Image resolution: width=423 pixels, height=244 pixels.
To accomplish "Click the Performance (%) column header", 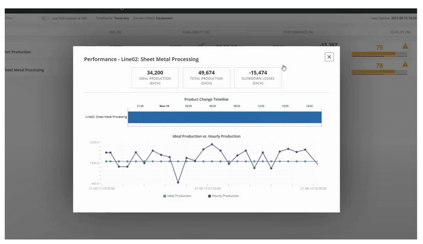I will click(x=298, y=32).
